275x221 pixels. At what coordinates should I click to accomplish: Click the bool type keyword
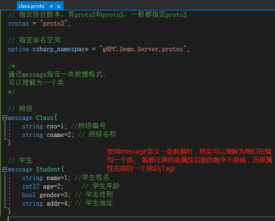click(x=29, y=195)
